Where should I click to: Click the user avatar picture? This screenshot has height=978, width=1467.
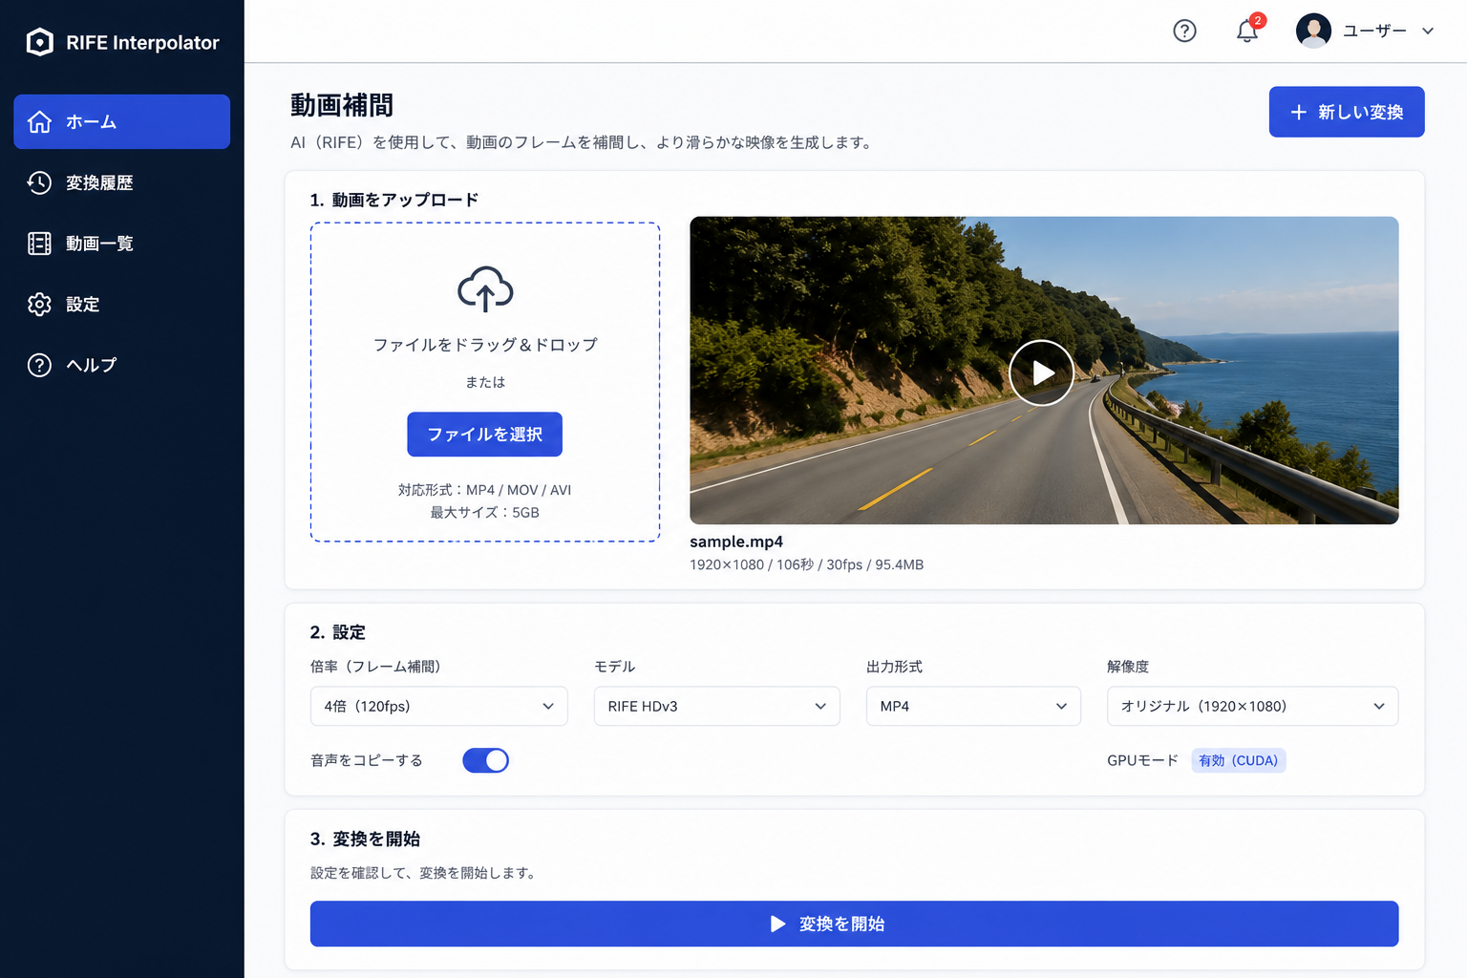pyautogui.click(x=1313, y=31)
